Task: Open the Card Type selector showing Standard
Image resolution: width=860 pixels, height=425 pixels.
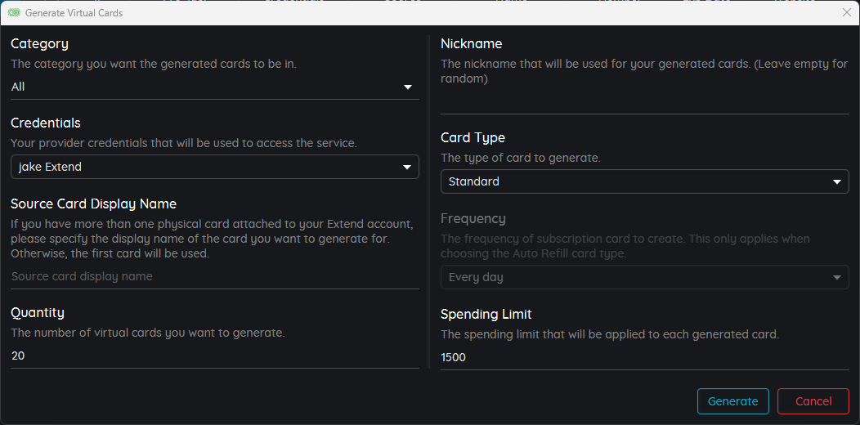Action: (x=644, y=181)
